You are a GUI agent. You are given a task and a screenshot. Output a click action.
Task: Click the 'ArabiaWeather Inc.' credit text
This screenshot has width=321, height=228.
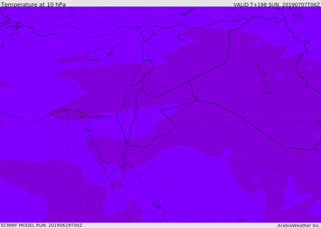(x=299, y=225)
